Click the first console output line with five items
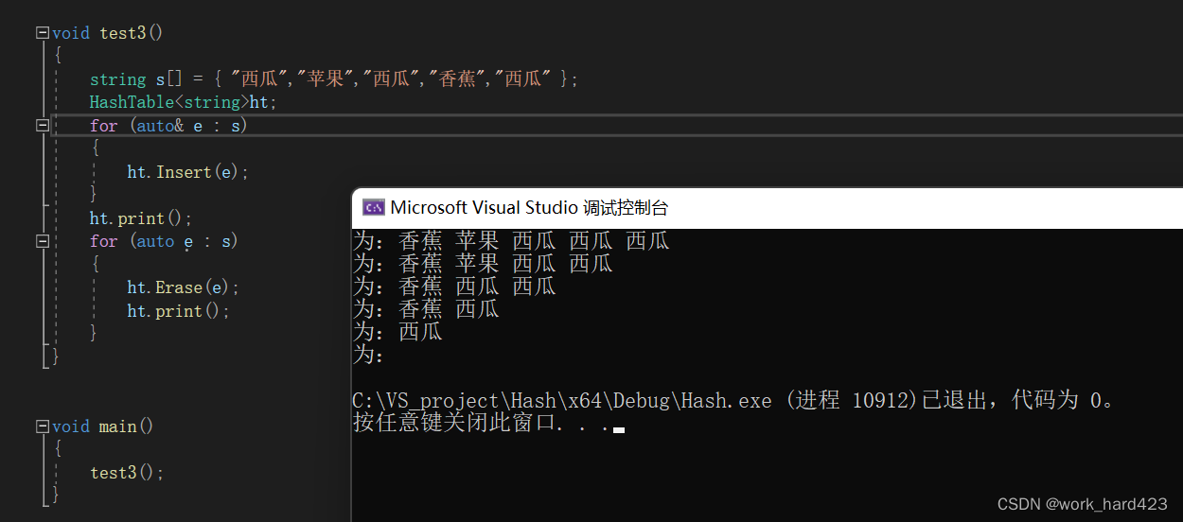 (511, 241)
